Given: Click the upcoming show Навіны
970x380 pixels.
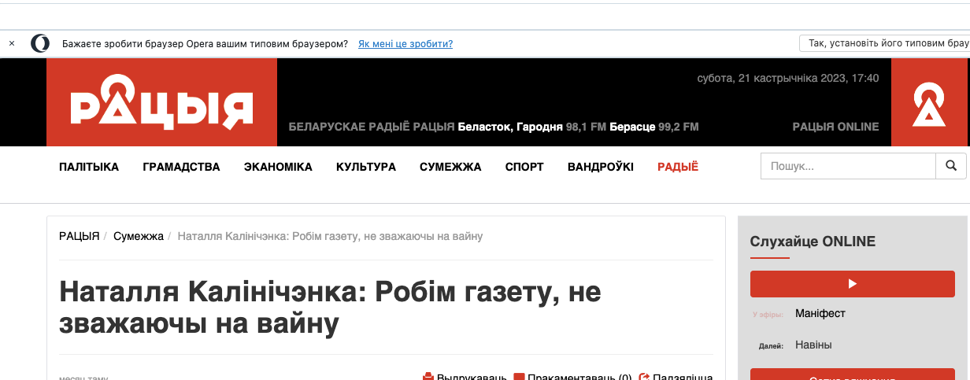Looking at the screenshot, I should 813,345.
